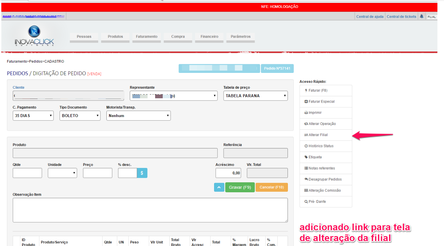Open the Unidade dropdown
The width and height of the screenshot is (444, 246).
tap(62, 173)
